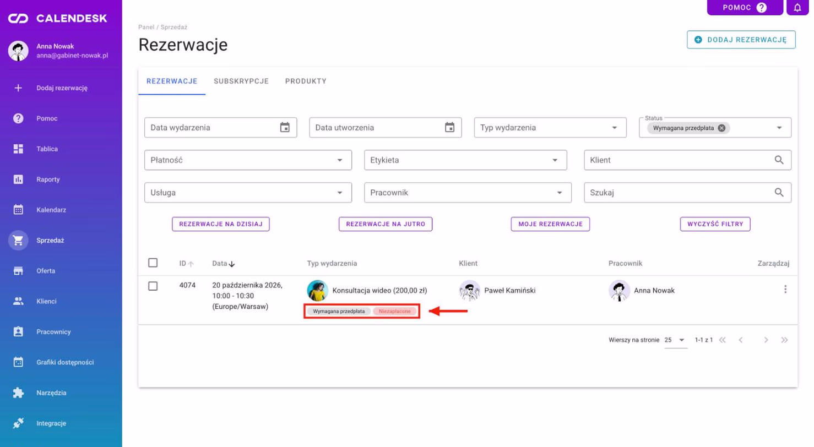
Task: Click the top Pomoc help button
Action: tap(745, 8)
